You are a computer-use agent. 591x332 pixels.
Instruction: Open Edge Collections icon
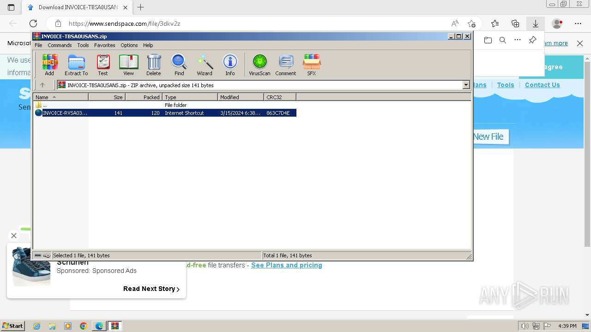tap(515, 24)
